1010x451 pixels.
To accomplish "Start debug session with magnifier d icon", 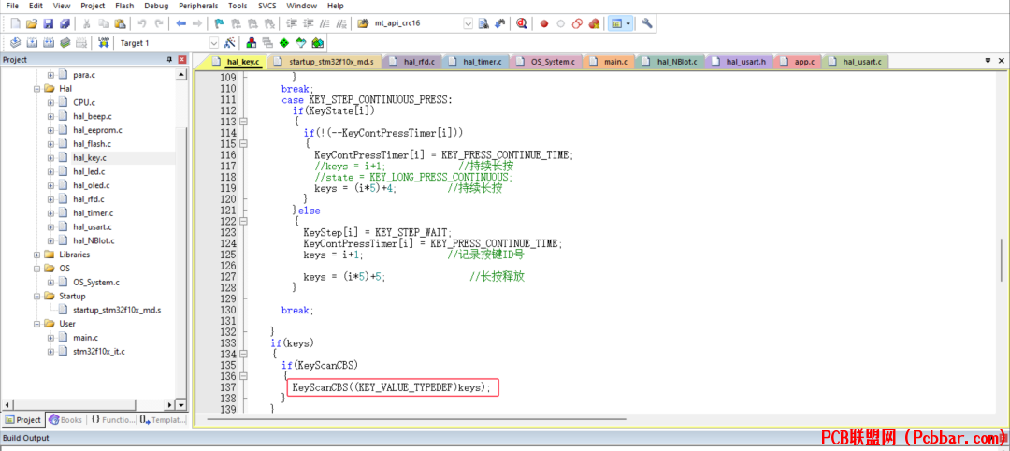I will [521, 23].
